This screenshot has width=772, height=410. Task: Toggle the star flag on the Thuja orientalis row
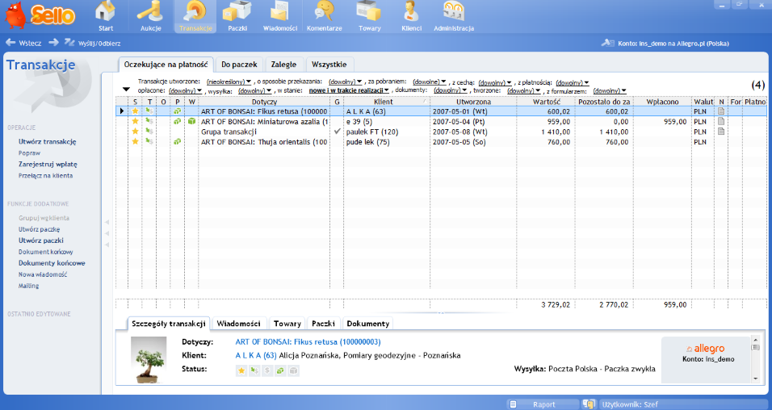(x=135, y=141)
